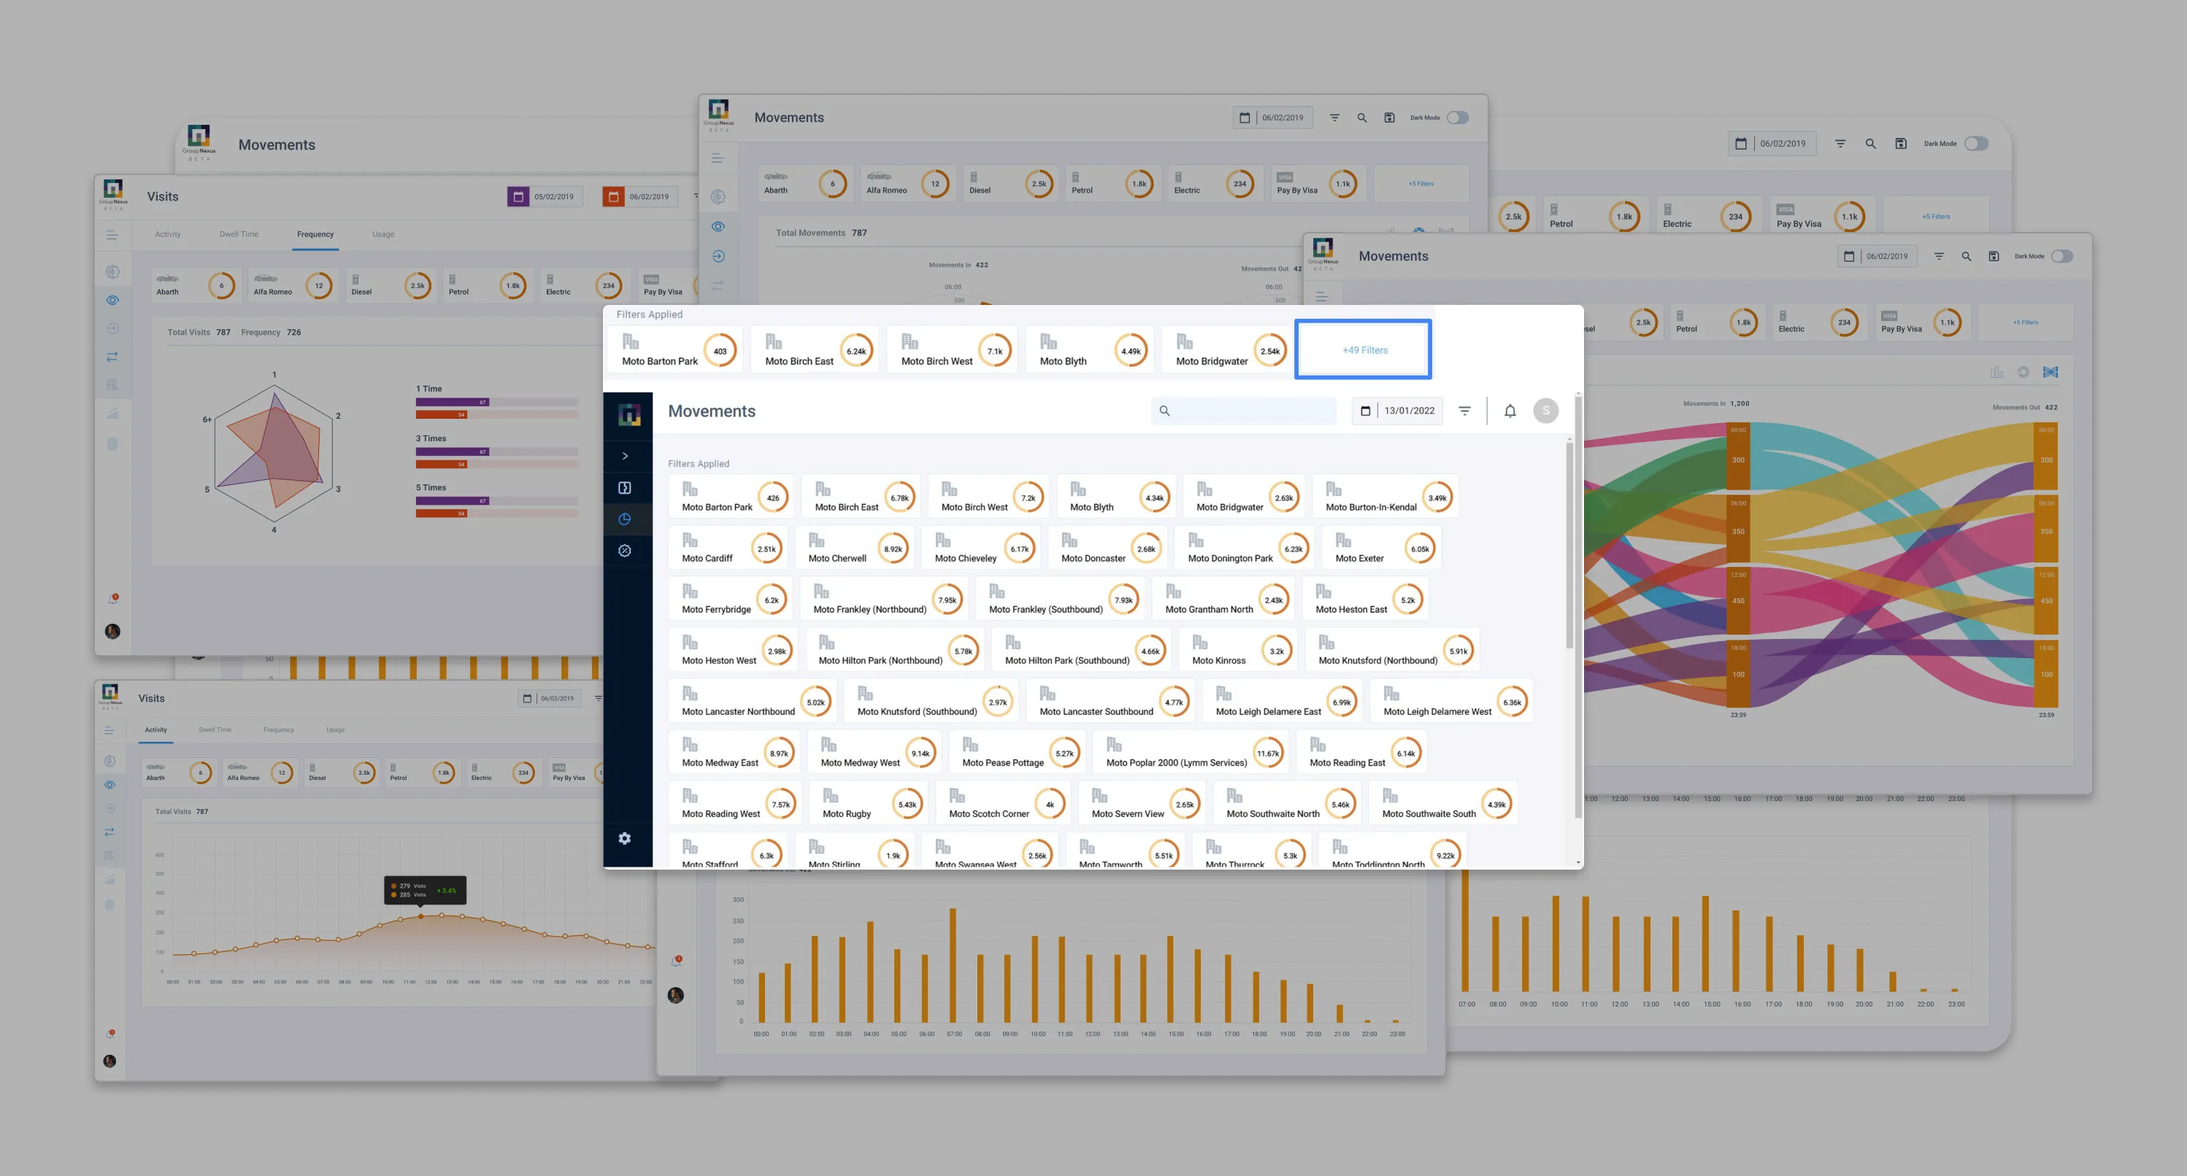Open the notification bell in the upper Visits sidebar
This screenshot has width=2187, height=1176.
pyautogui.click(x=112, y=599)
